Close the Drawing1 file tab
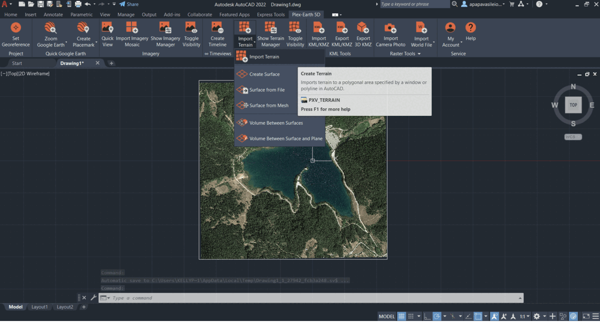 pyautogui.click(x=97, y=63)
